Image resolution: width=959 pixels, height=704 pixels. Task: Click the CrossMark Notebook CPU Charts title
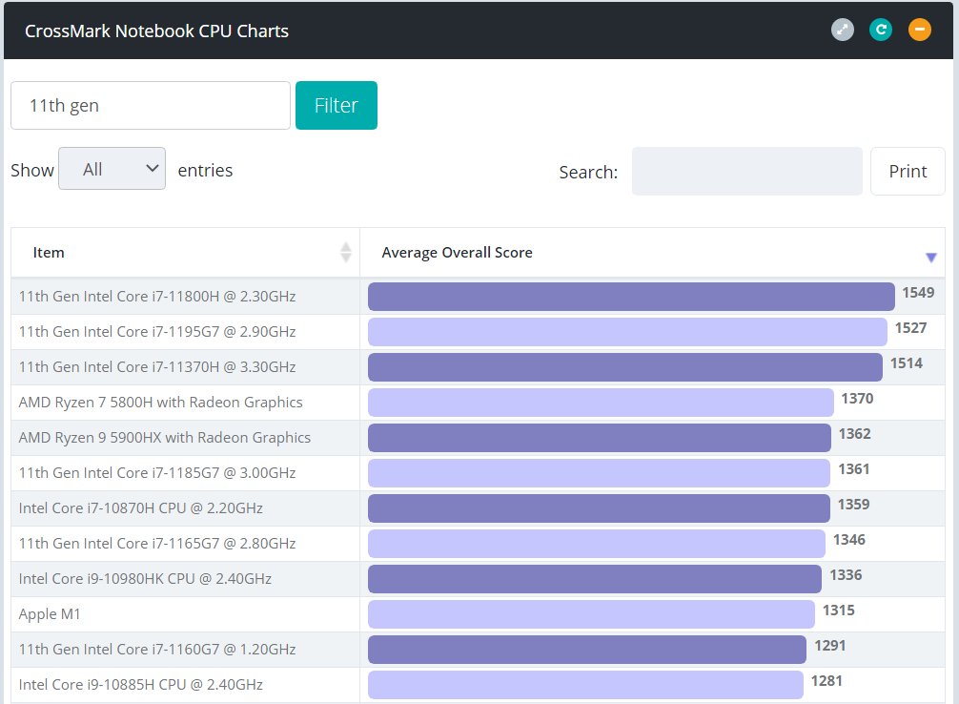click(156, 31)
